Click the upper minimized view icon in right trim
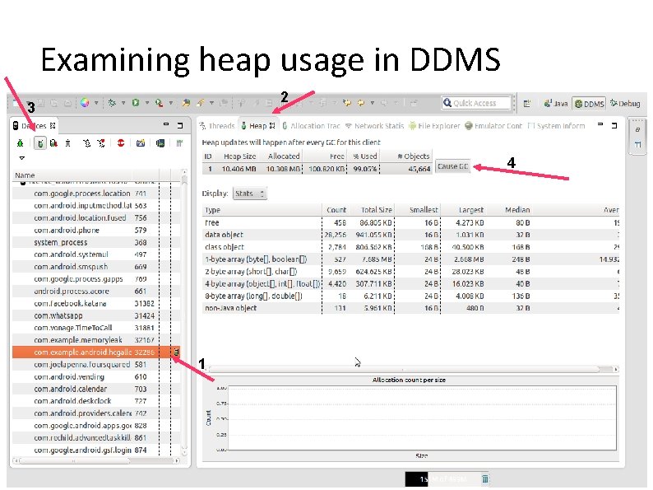 click(637, 129)
